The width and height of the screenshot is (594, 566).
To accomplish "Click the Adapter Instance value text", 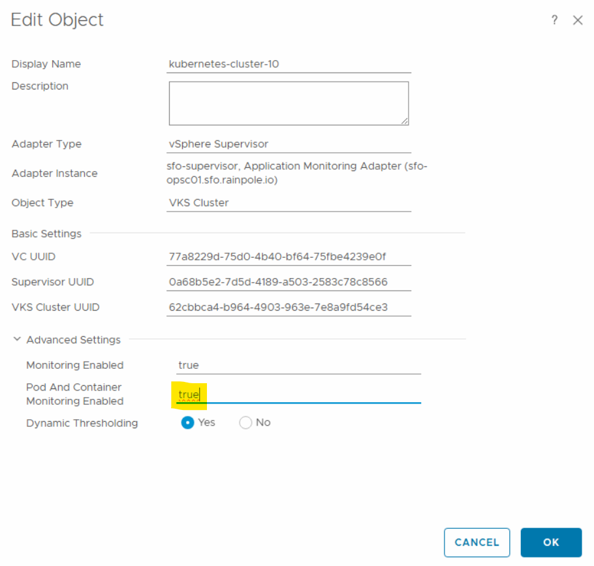I will coord(296,173).
